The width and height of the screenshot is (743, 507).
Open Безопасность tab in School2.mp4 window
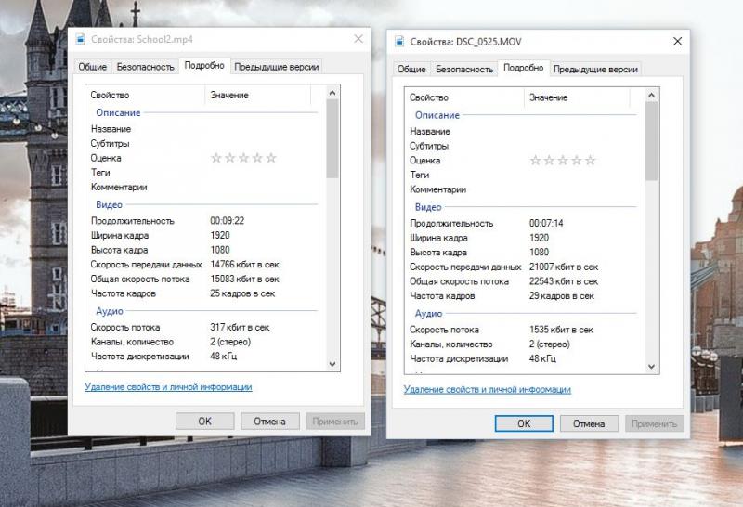(146, 67)
